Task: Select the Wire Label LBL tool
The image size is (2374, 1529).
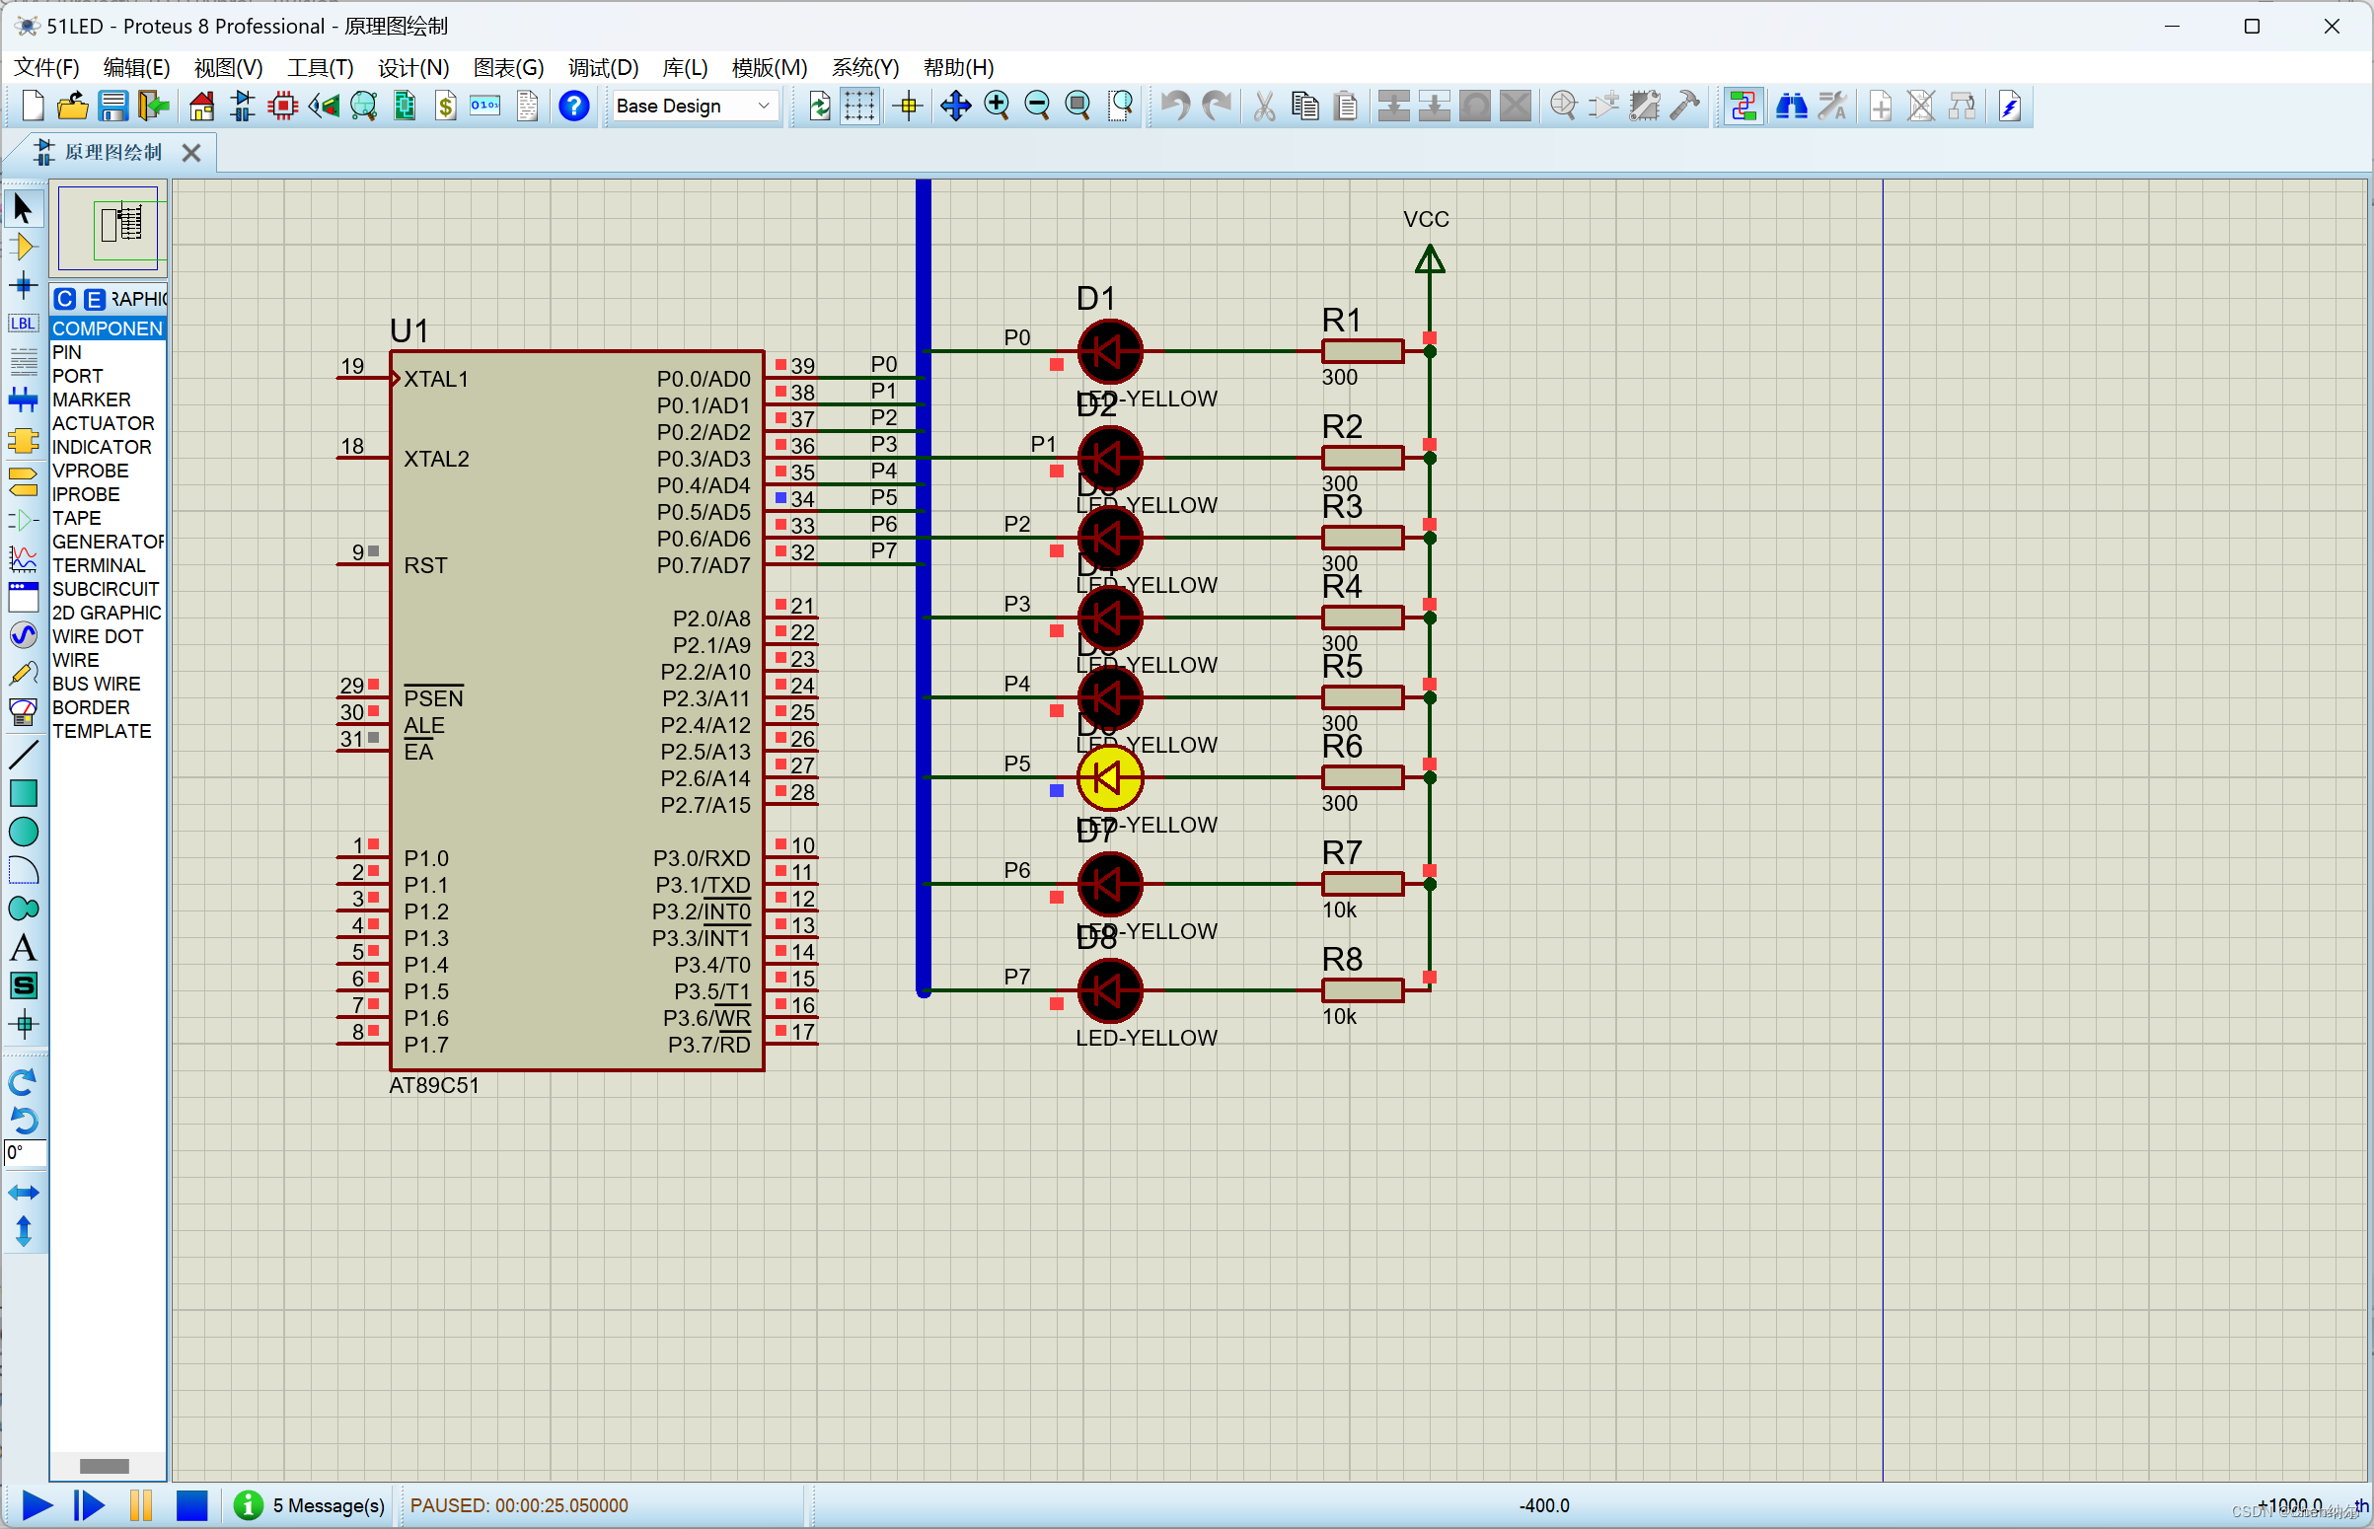Action: click(x=23, y=324)
